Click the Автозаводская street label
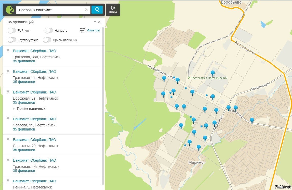Image resolution: width=292 pixels, height=190 pixels. (245, 48)
